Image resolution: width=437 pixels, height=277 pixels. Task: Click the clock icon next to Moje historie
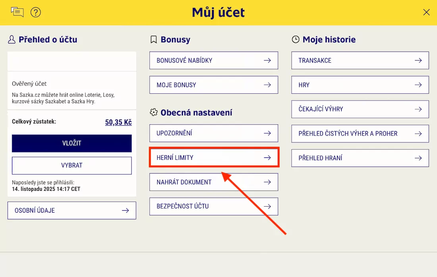click(x=295, y=39)
